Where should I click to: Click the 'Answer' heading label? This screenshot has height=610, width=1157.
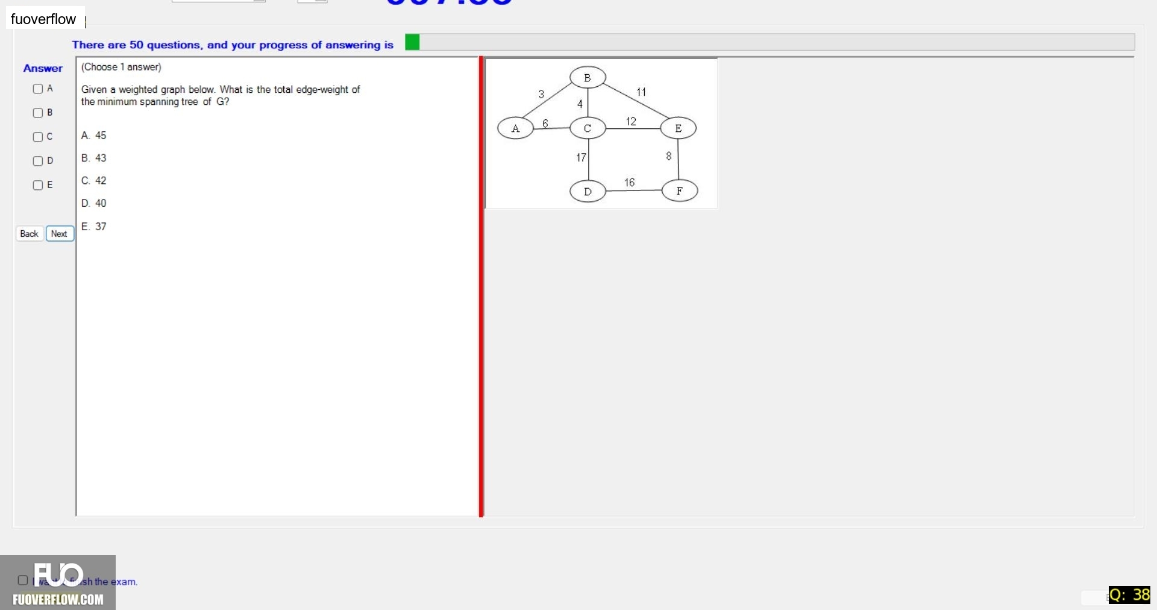click(x=43, y=68)
